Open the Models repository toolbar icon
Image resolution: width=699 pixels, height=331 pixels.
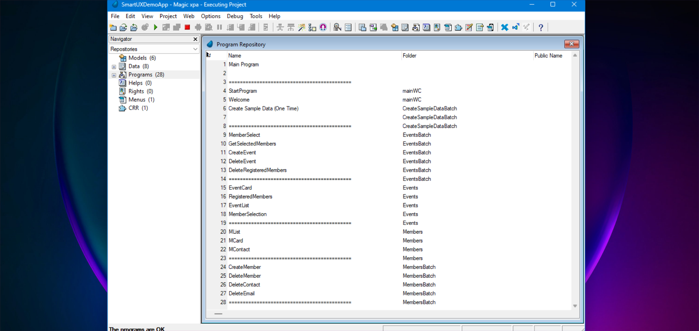tap(395, 27)
